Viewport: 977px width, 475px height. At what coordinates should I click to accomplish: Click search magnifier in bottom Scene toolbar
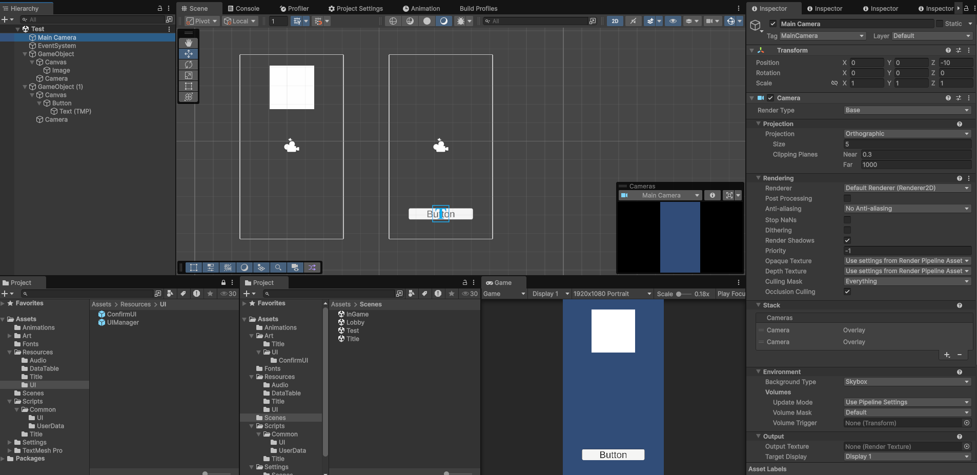278,267
